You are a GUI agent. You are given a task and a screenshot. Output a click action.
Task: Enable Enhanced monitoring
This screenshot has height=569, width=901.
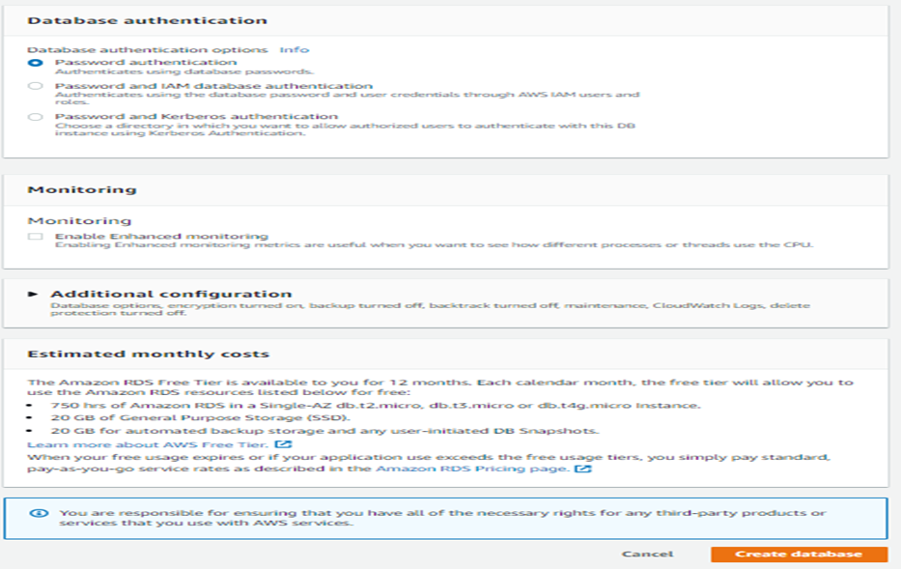coord(35,233)
